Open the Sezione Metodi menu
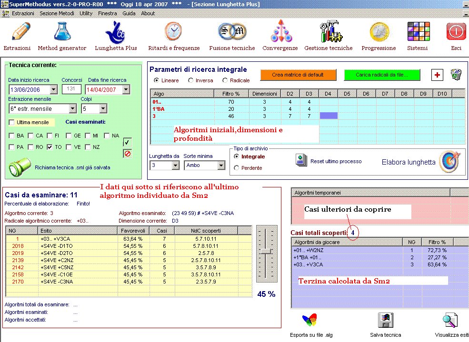 click(57, 13)
